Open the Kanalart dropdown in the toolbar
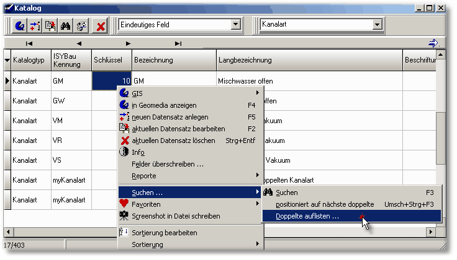The width and height of the screenshot is (457, 260). [x=377, y=24]
